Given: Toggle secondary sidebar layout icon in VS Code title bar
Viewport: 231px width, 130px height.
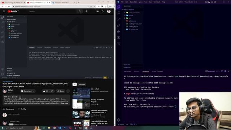Looking at the screenshot, I should [212, 2].
